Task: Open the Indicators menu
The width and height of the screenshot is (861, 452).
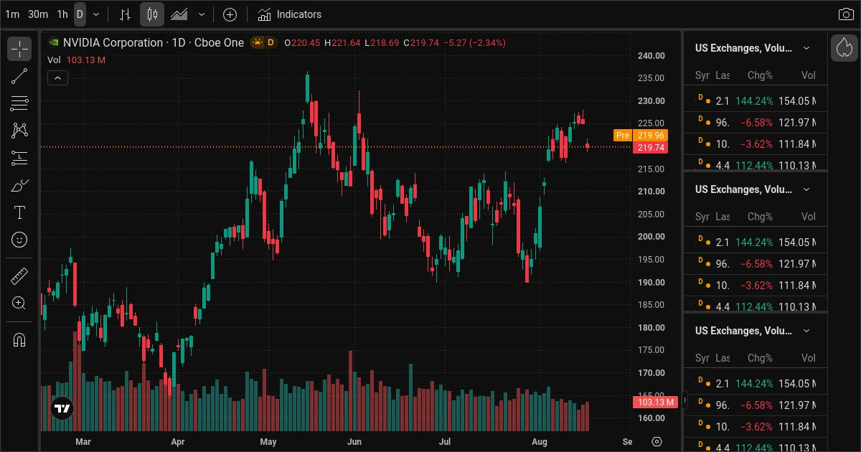Action: pos(290,14)
